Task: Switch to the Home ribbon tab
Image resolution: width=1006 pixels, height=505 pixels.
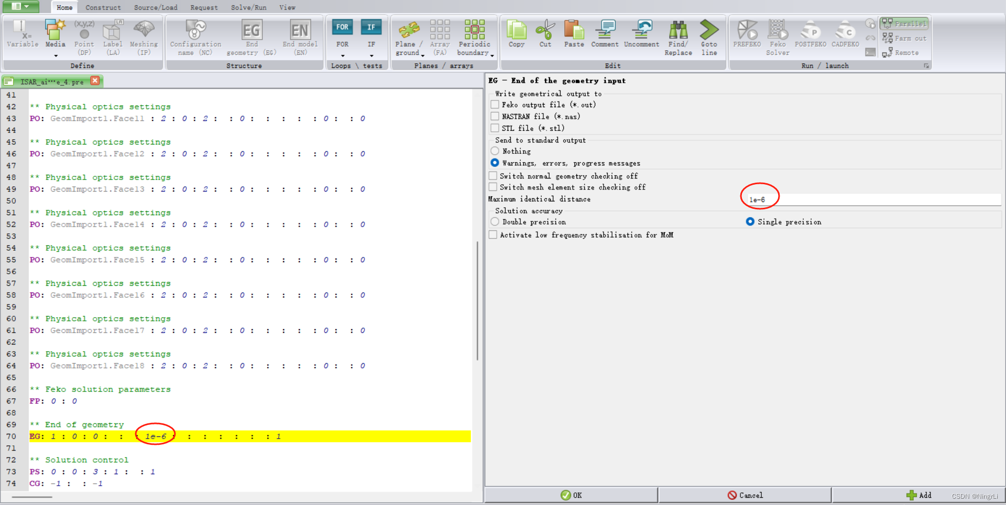Action: point(64,7)
